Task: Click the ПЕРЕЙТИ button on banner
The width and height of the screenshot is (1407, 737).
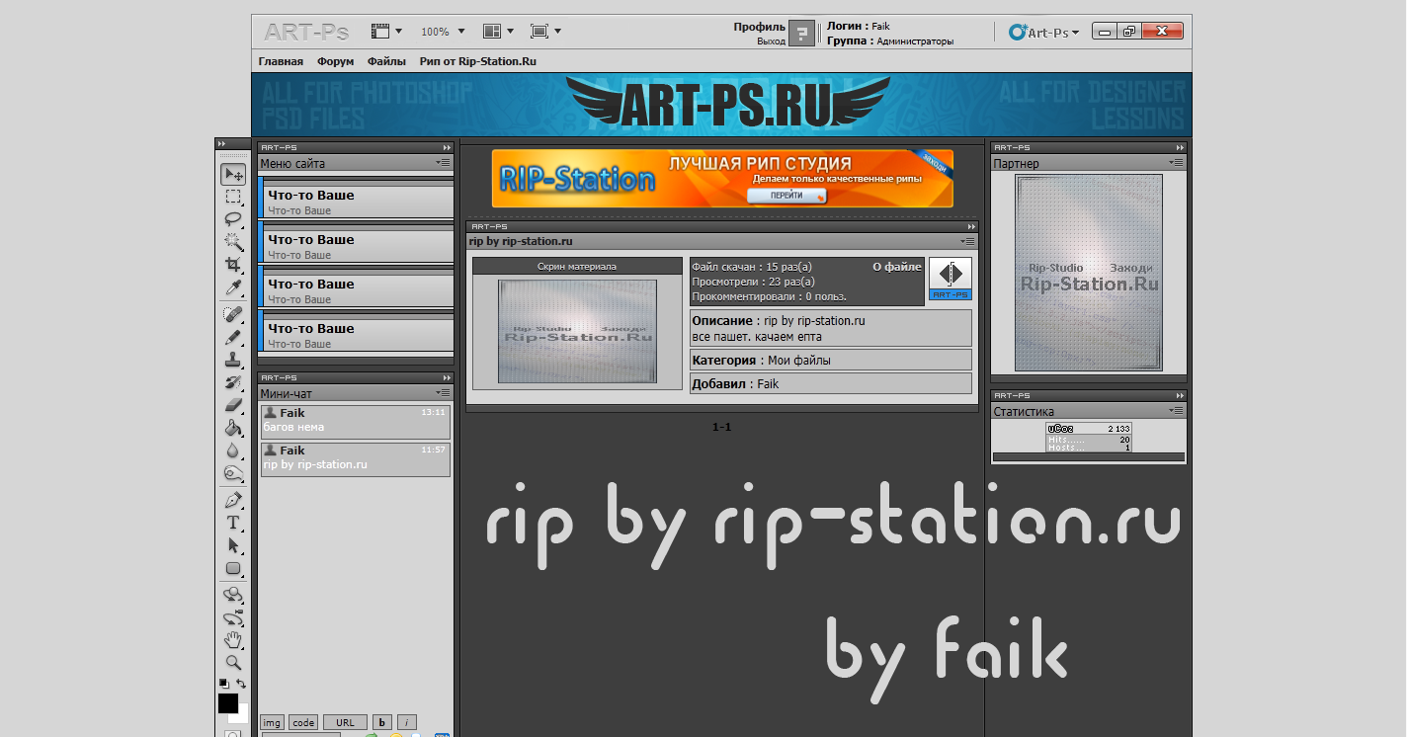Action: pyautogui.click(x=786, y=196)
